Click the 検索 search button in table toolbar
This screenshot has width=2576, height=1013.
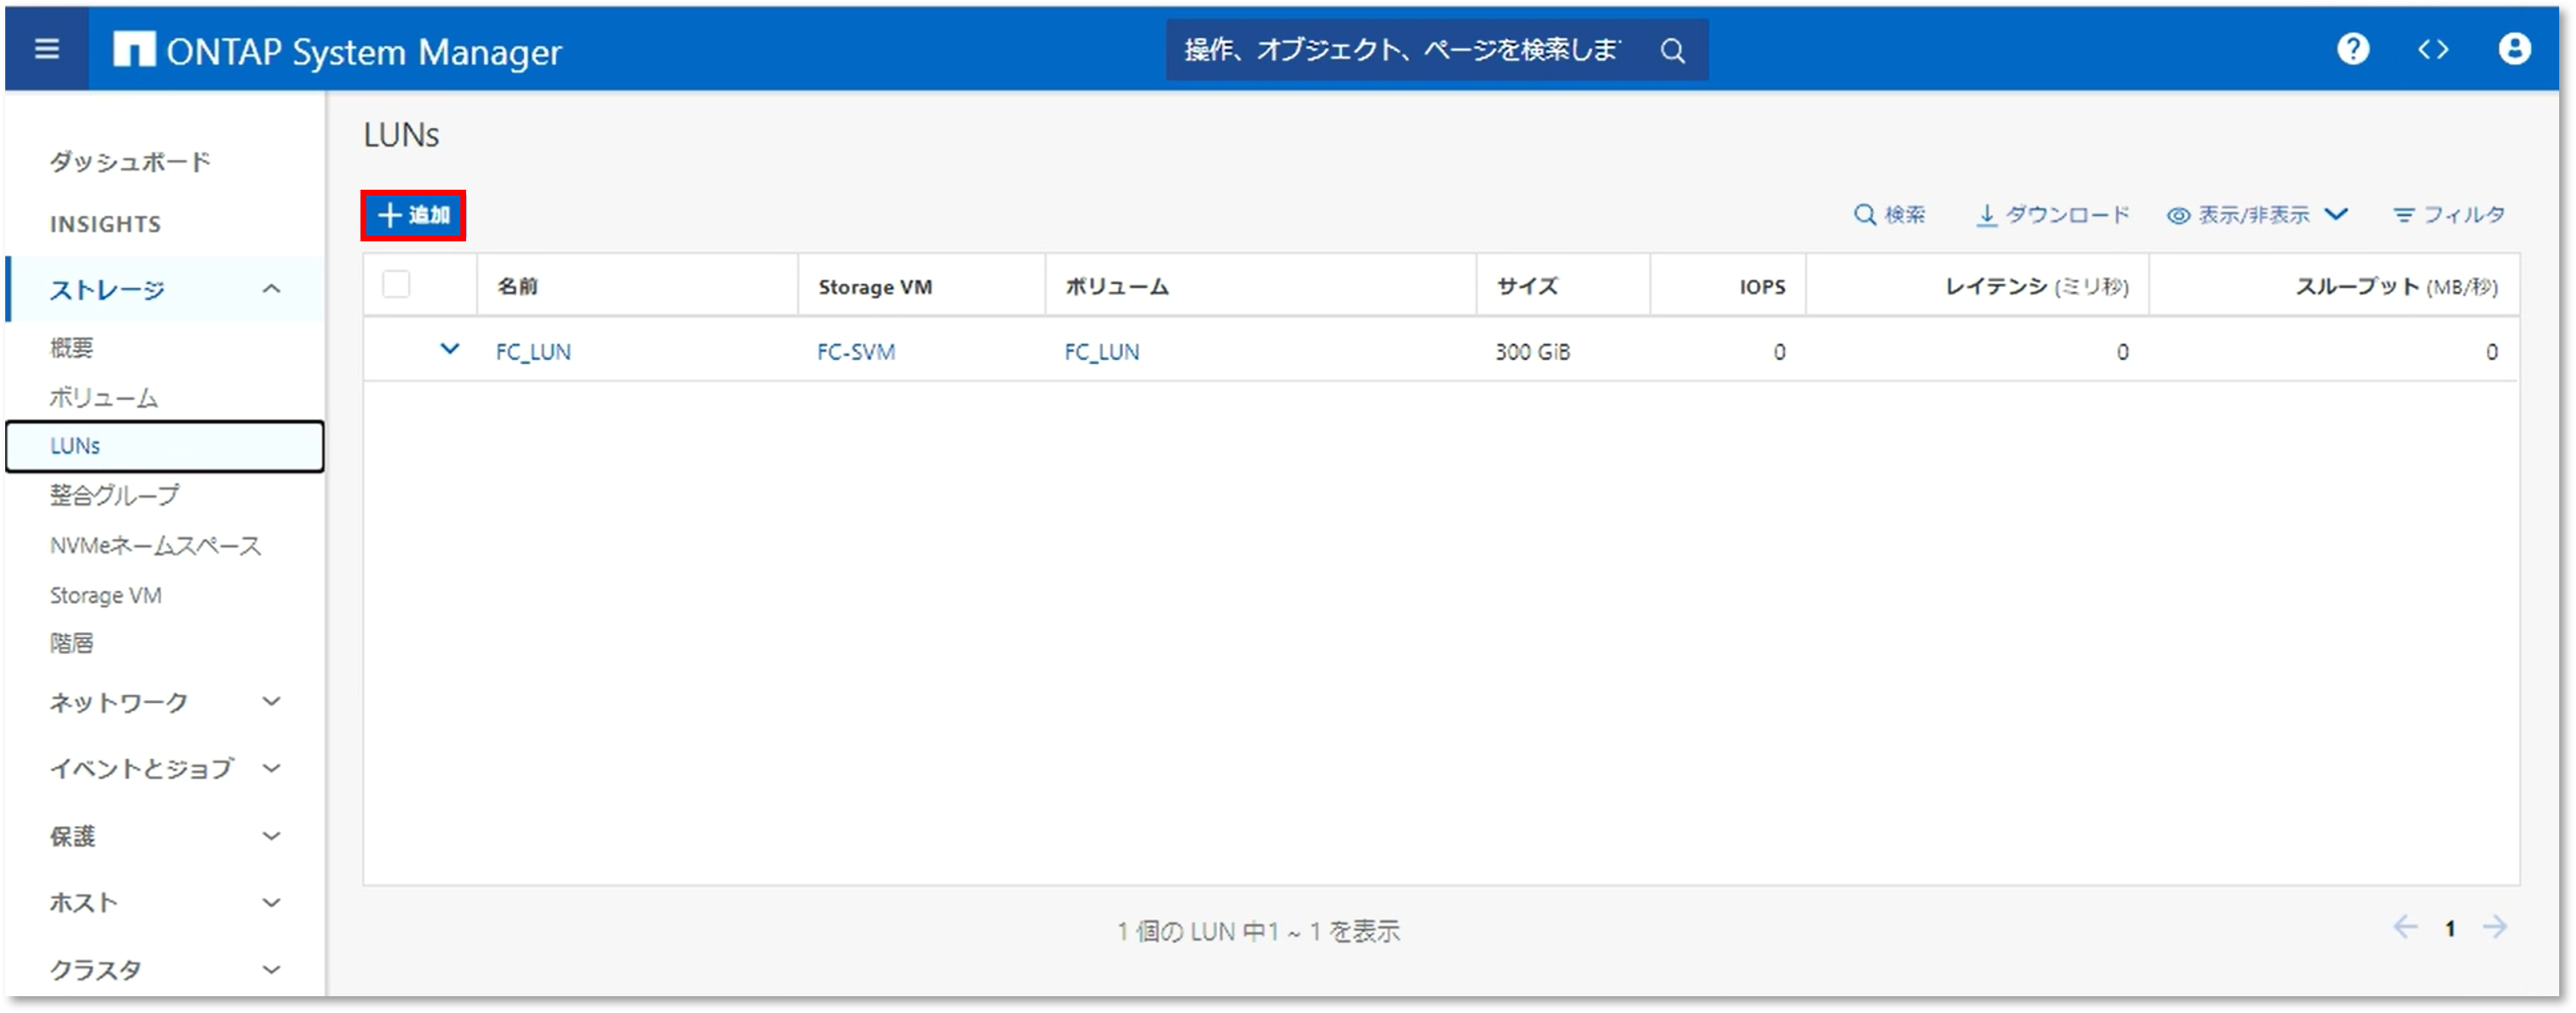click(x=1889, y=215)
